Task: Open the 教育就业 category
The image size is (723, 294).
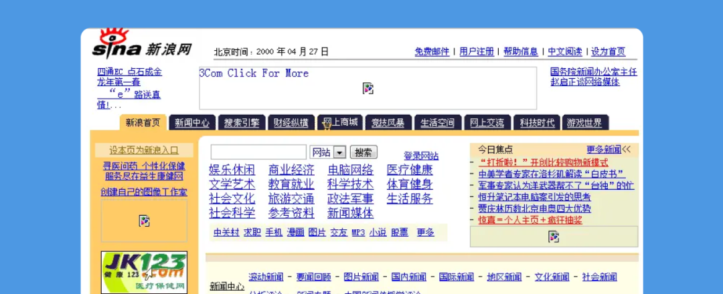Action: pyautogui.click(x=291, y=184)
